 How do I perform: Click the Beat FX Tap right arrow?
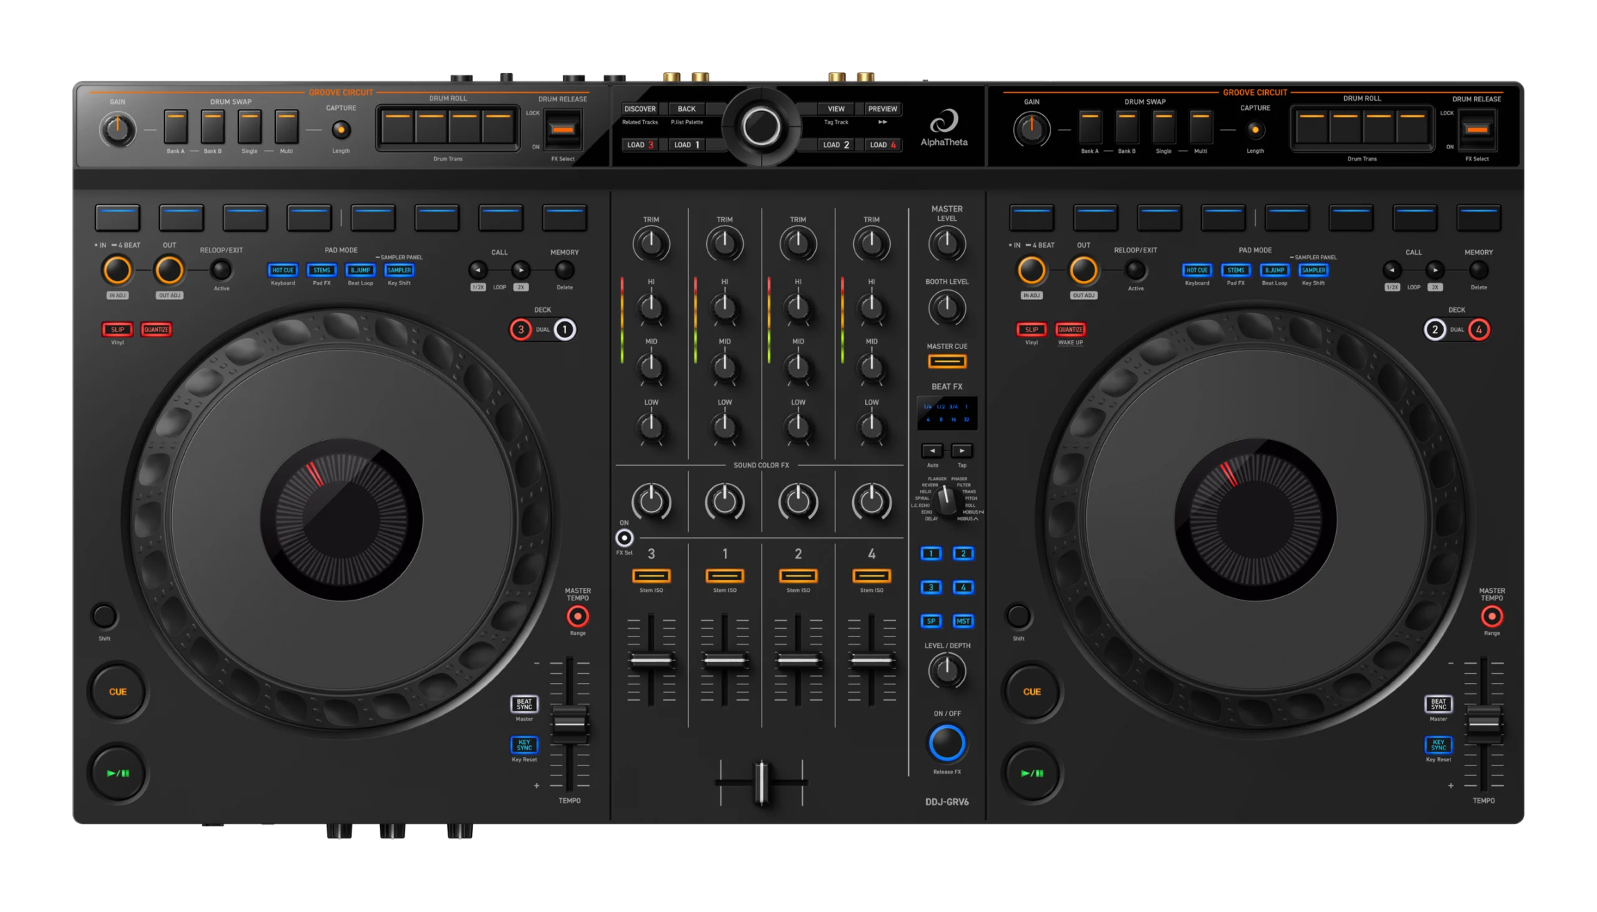(x=962, y=450)
